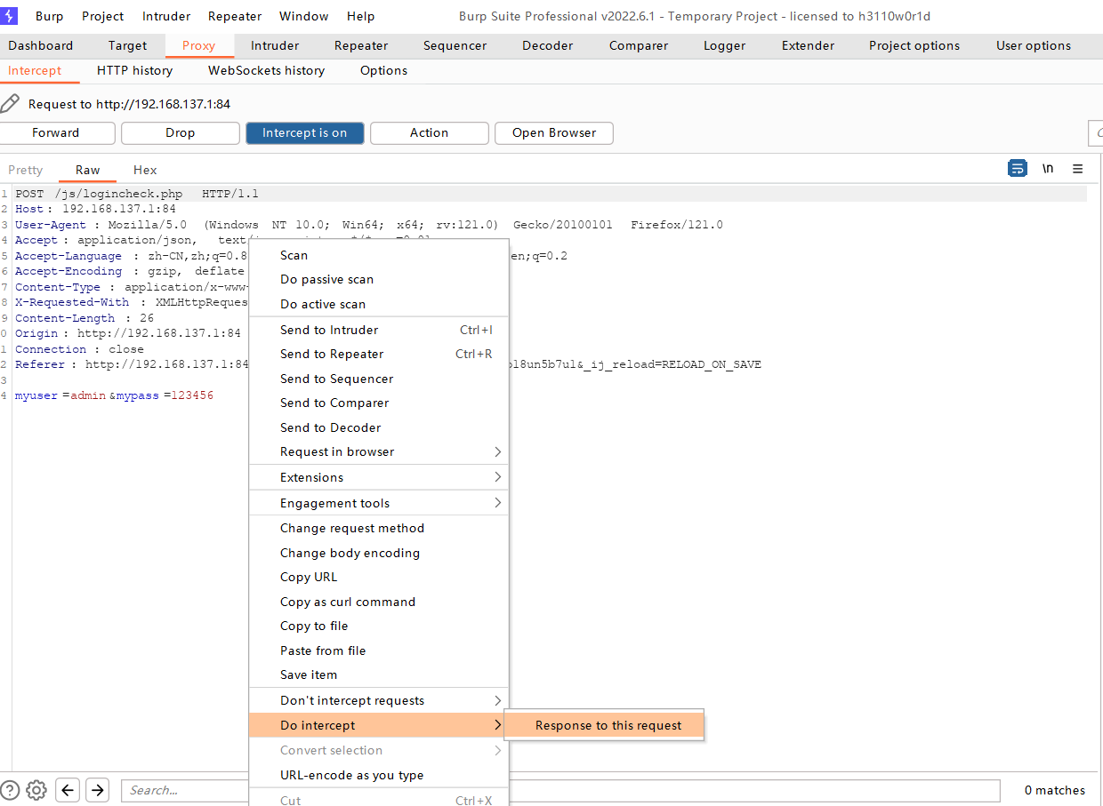Click the POST /js/logincheck.php request line
Screen dimensions: 1103x806
[x=137, y=194]
